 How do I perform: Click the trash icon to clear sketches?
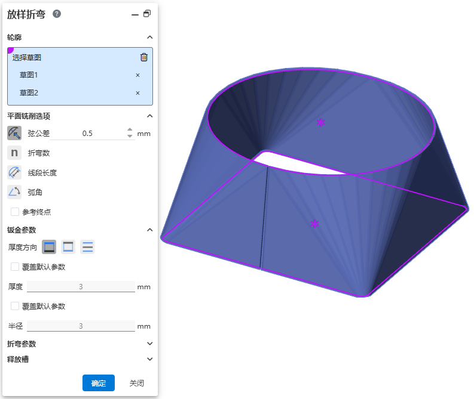[143, 57]
